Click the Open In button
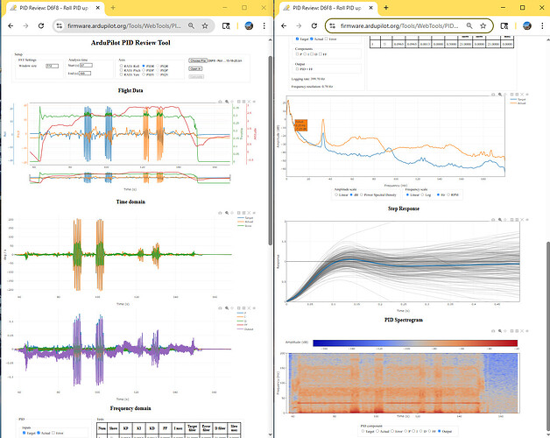 coord(195,69)
